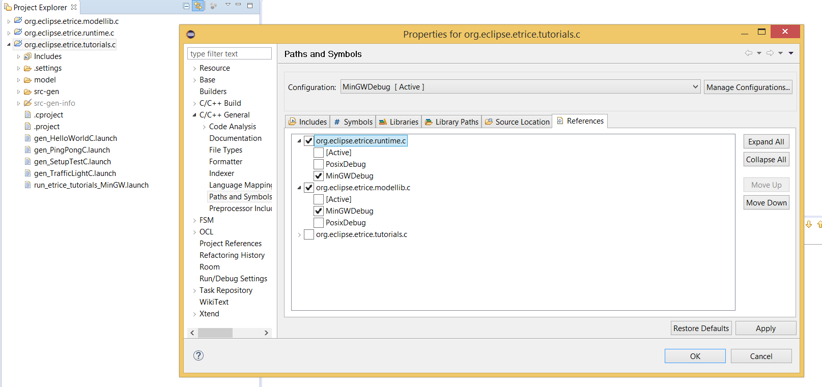Viewport: 822px width, 387px height.
Task: Click scroll right arrow under properties tree
Action: (x=266, y=333)
